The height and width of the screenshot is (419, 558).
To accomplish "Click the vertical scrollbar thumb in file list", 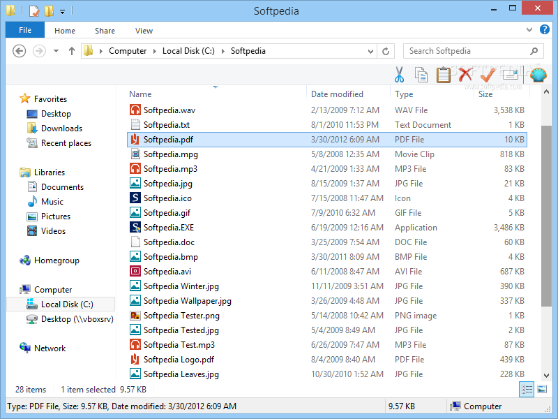I will click(x=546, y=216).
